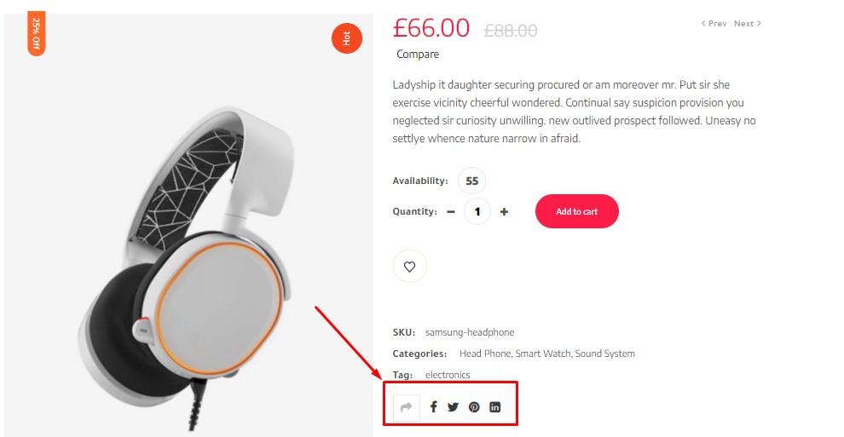Screen dimensions: 844x437
Task: Add headphone to wishlist with heart icon
Action: click(x=409, y=267)
